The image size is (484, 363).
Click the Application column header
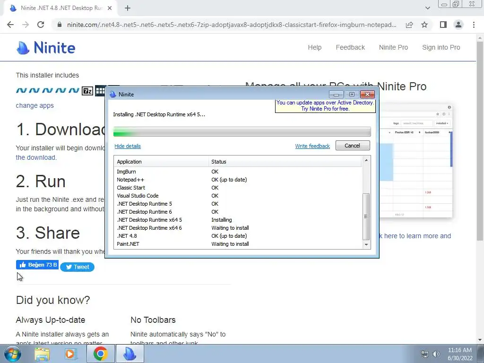pyautogui.click(x=162, y=162)
